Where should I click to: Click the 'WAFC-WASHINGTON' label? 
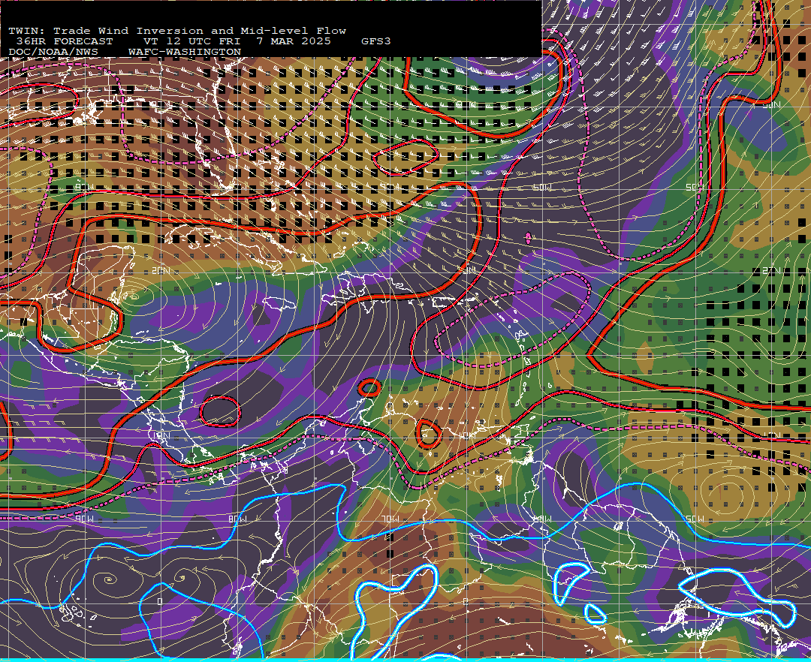coord(185,53)
